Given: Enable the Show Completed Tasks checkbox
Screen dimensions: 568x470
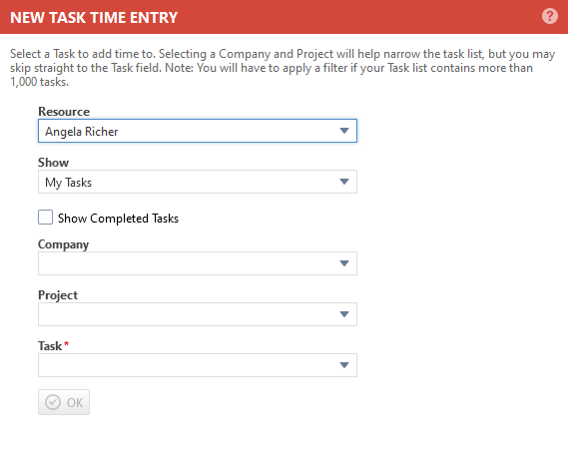Looking at the screenshot, I should coord(45,218).
